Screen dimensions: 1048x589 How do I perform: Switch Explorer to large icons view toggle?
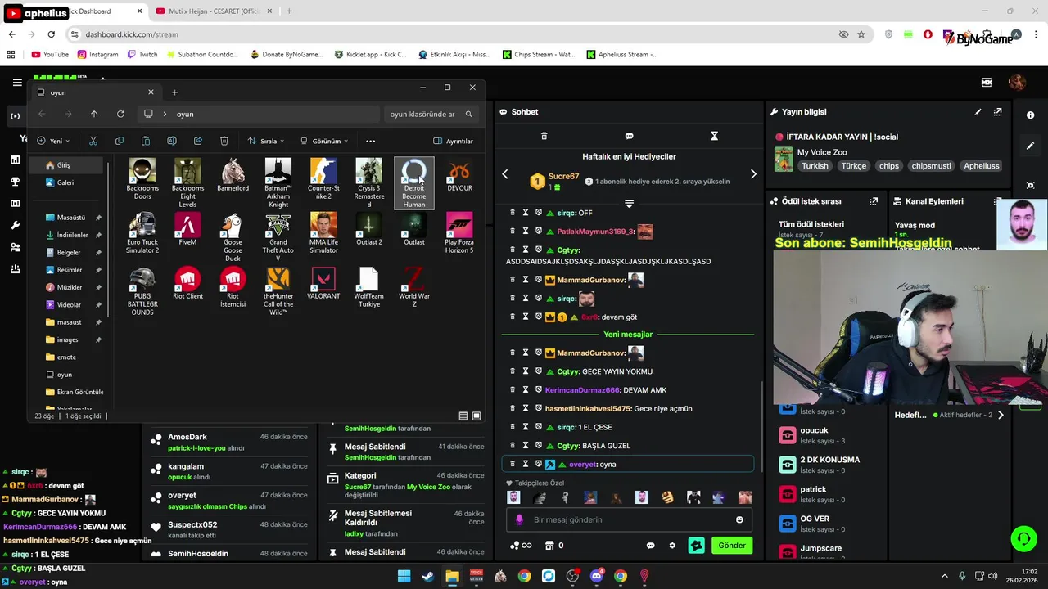coord(477,416)
